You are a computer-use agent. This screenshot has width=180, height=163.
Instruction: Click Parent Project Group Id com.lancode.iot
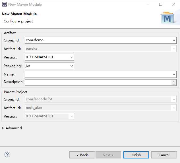101,99
